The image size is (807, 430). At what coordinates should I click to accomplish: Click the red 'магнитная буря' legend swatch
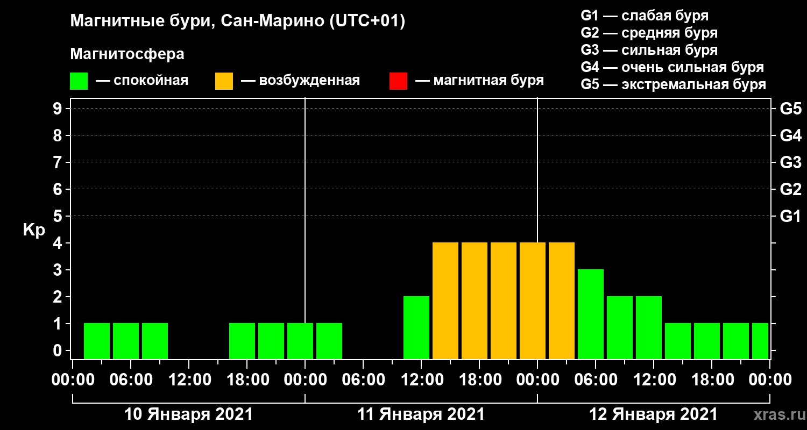(398, 81)
